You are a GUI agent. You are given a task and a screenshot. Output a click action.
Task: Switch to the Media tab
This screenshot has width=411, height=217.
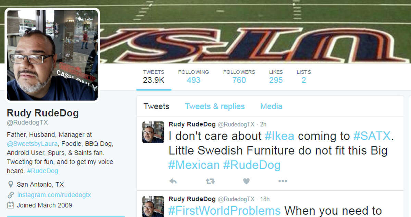[271, 106]
